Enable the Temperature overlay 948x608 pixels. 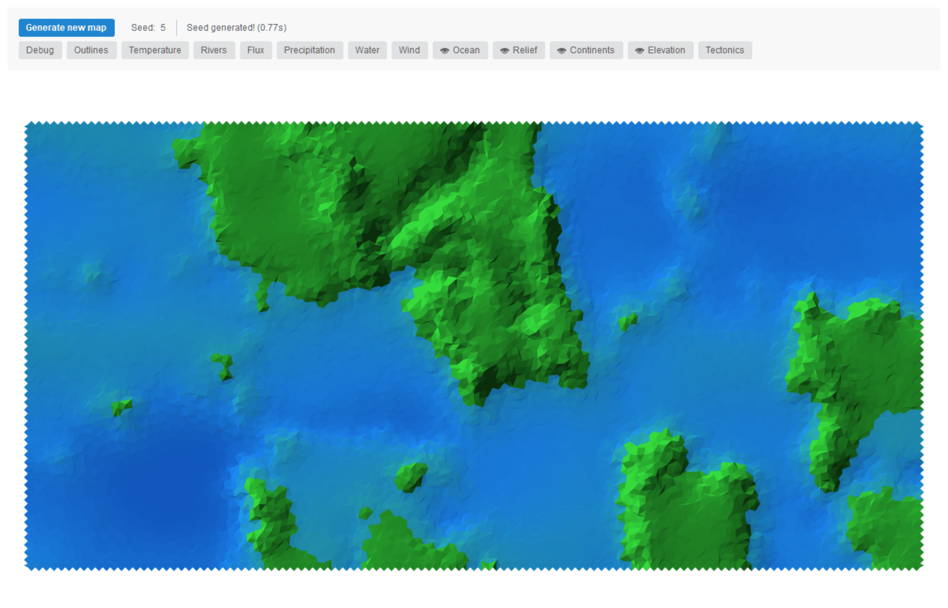[x=155, y=50]
